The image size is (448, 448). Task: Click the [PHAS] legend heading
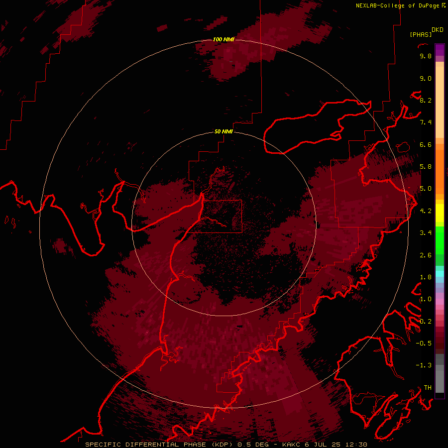[421, 34]
